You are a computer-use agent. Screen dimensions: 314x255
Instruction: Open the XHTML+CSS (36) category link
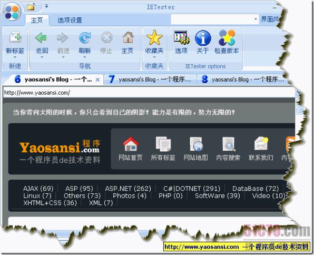(50, 203)
